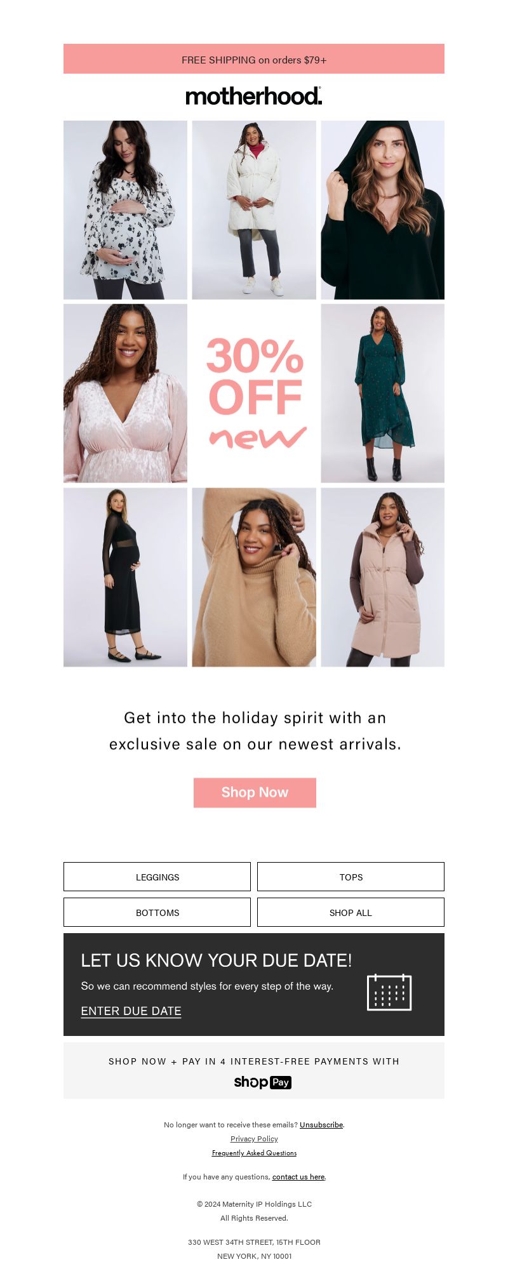Select the SHOP ALL button
This screenshot has height=1281, width=508.
point(351,912)
